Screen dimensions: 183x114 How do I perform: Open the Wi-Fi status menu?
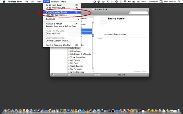pos(125,1)
